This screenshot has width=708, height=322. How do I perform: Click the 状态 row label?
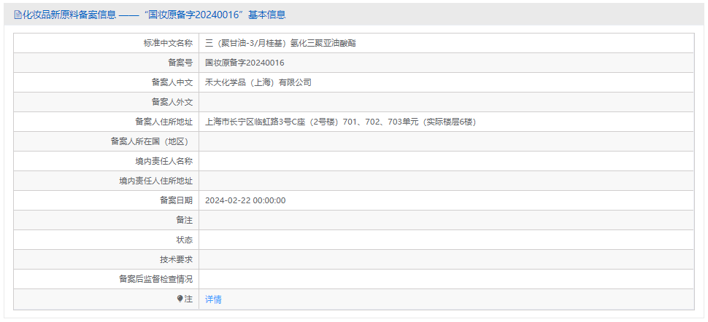click(x=184, y=240)
